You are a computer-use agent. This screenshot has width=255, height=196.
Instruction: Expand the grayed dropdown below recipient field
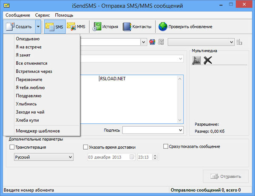[180, 59]
